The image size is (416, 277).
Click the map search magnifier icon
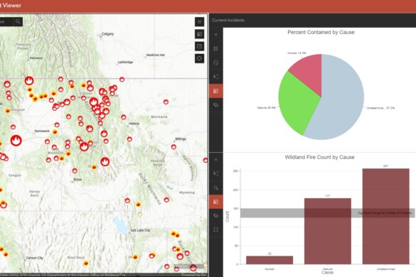[x=18, y=22]
